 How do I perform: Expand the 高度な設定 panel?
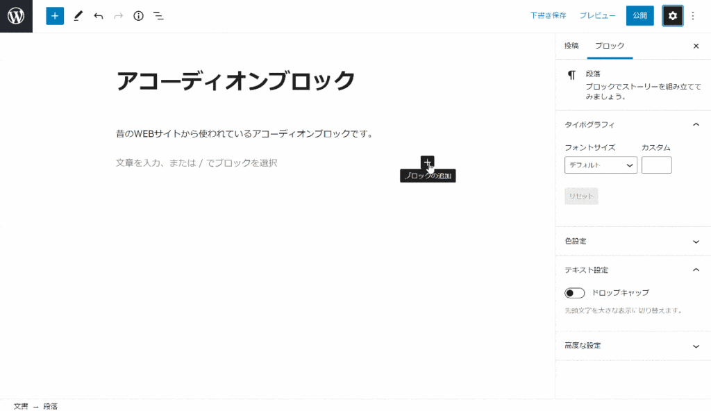coord(632,345)
